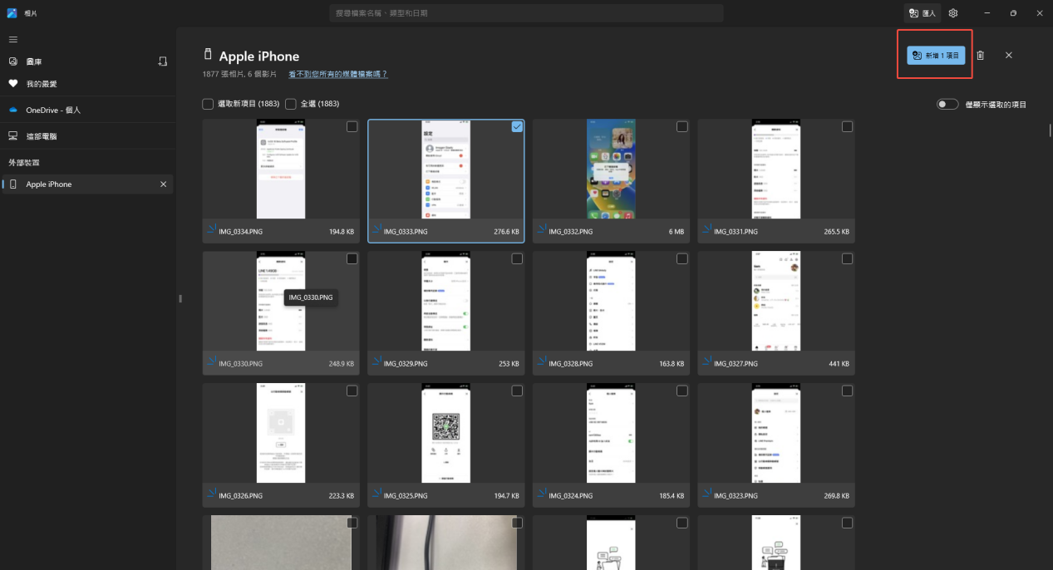Click the import arrow icon on IMG_0330.PNG

click(212, 362)
